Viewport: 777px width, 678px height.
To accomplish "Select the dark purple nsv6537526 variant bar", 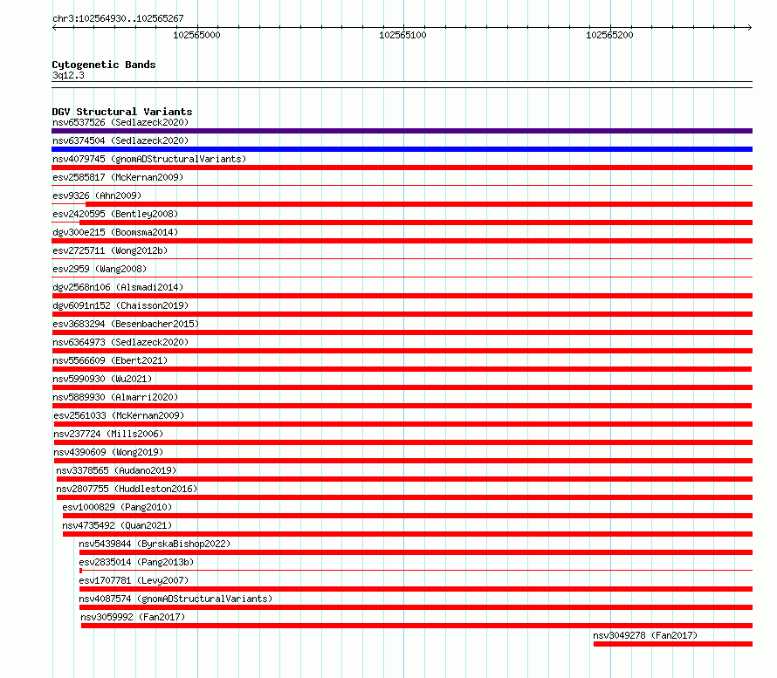I will pos(402,131).
